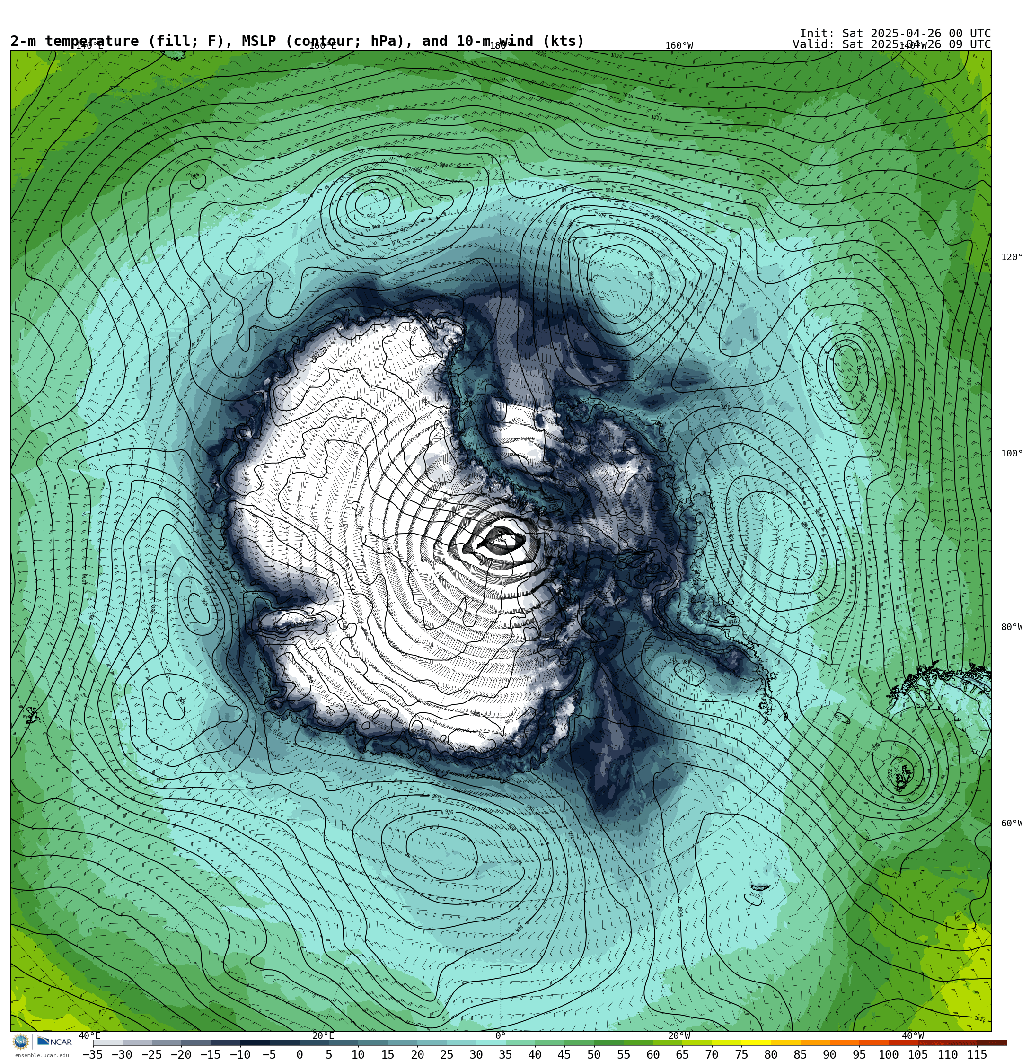Click the -35 colorbar tick label
This screenshot has height=1061, width=1022.
point(92,1054)
